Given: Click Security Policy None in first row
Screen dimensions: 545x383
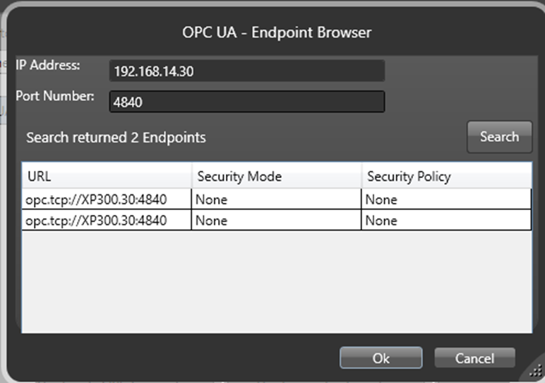Looking at the screenshot, I should tap(381, 199).
